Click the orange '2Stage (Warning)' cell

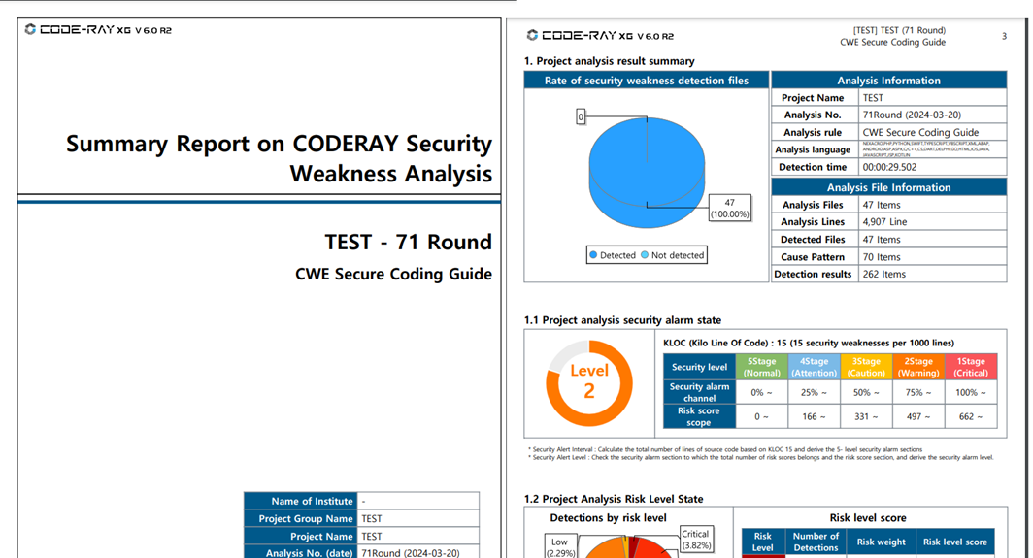click(917, 367)
